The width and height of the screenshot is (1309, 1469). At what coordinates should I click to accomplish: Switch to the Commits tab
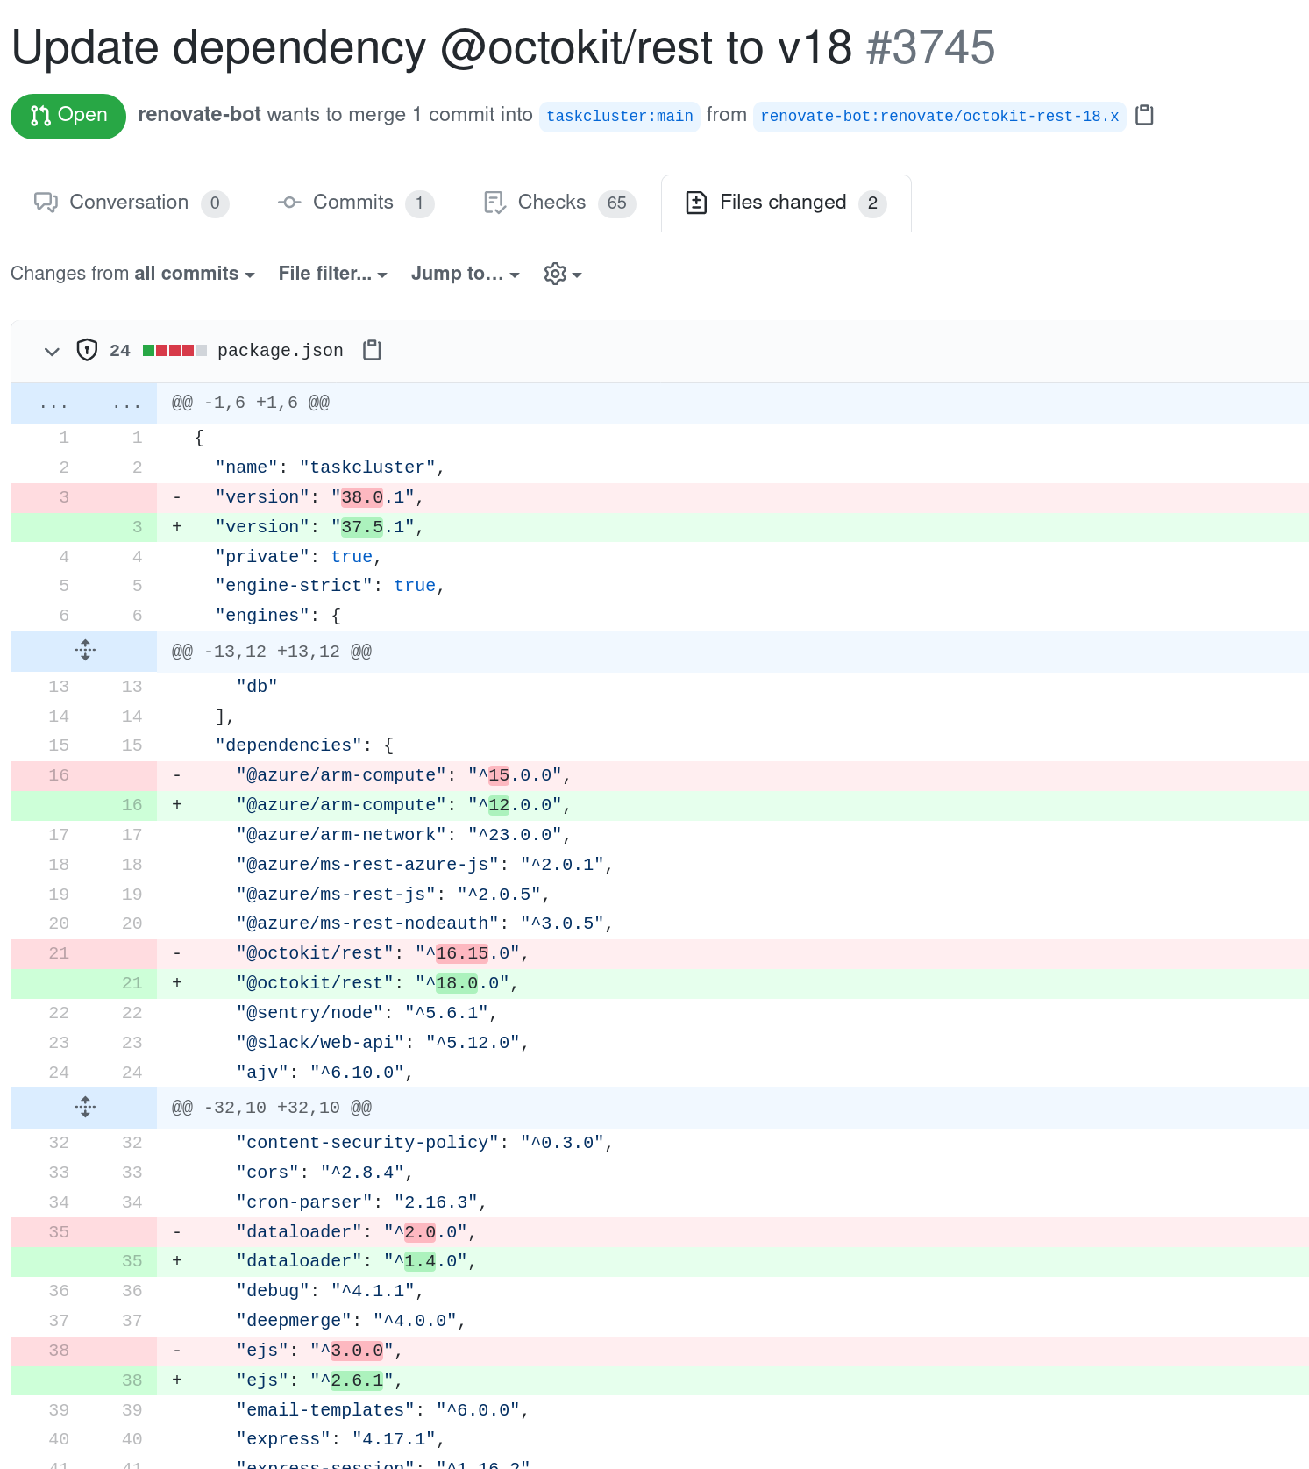355,203
